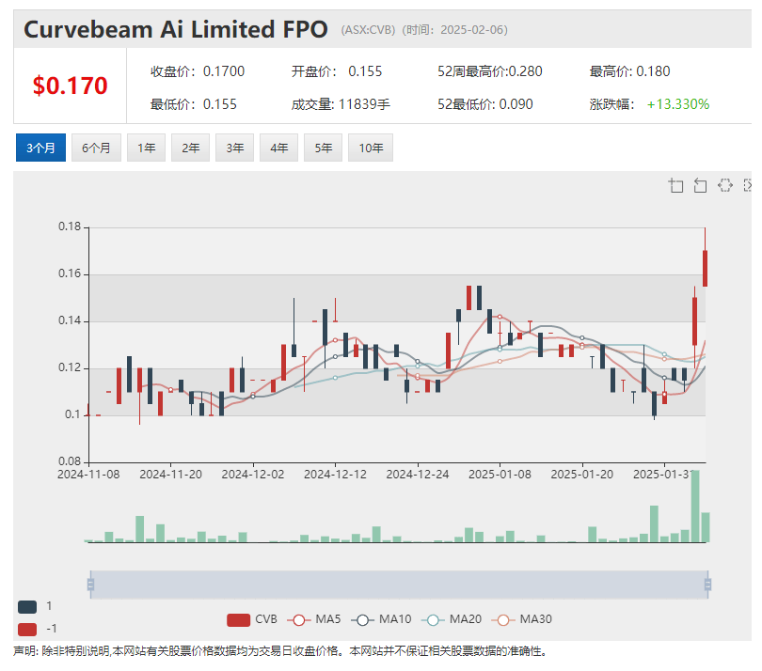762x671 pixels.
Task: Click the 2024-11-20 x-axis label
Action: tap(170, 475)
